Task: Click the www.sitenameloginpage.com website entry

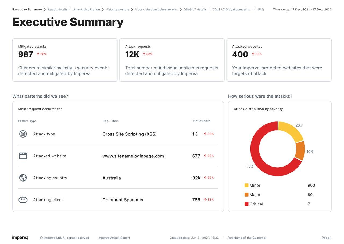Action: [x=133, y=156]
